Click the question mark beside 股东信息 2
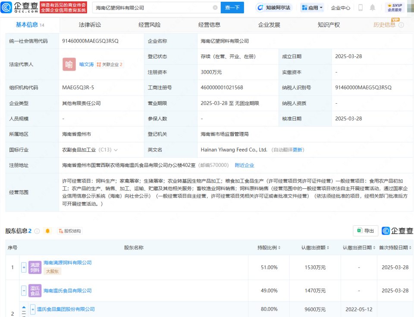This screenshot has width=414, height=317. pos(38,231)
